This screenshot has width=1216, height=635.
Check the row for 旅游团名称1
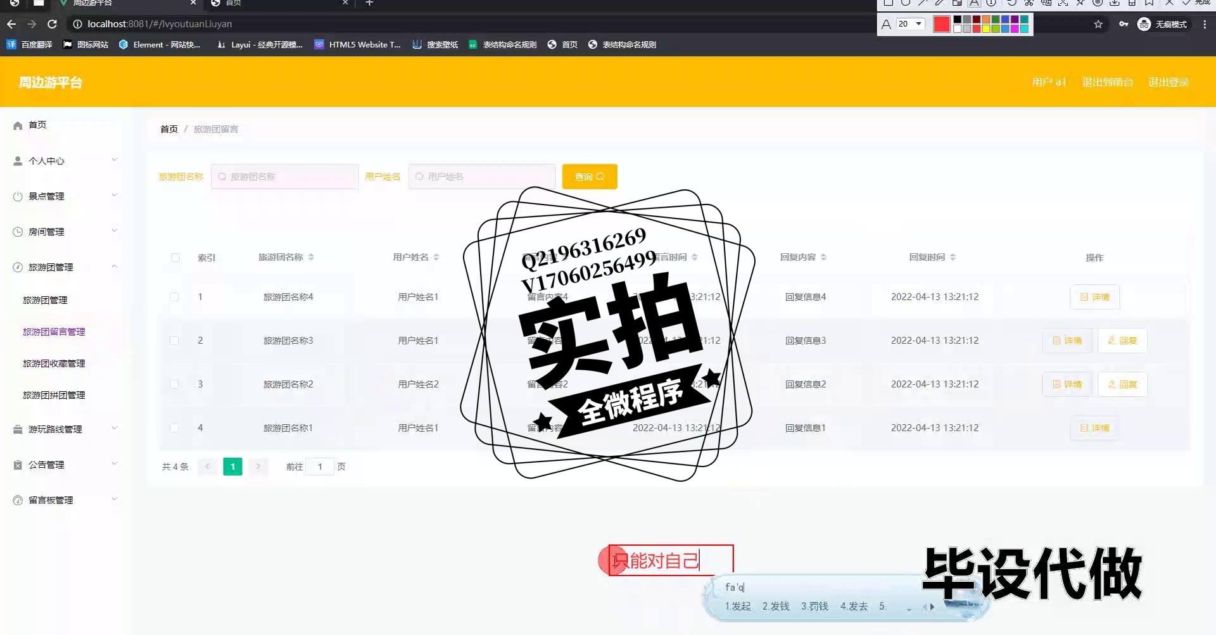pyautogui.click(x=174, y=428)
